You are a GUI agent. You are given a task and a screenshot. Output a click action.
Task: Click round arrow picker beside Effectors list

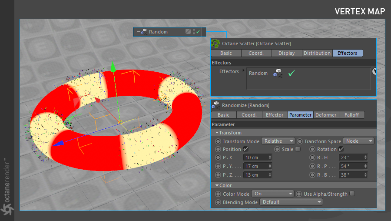tap(374, 71)
